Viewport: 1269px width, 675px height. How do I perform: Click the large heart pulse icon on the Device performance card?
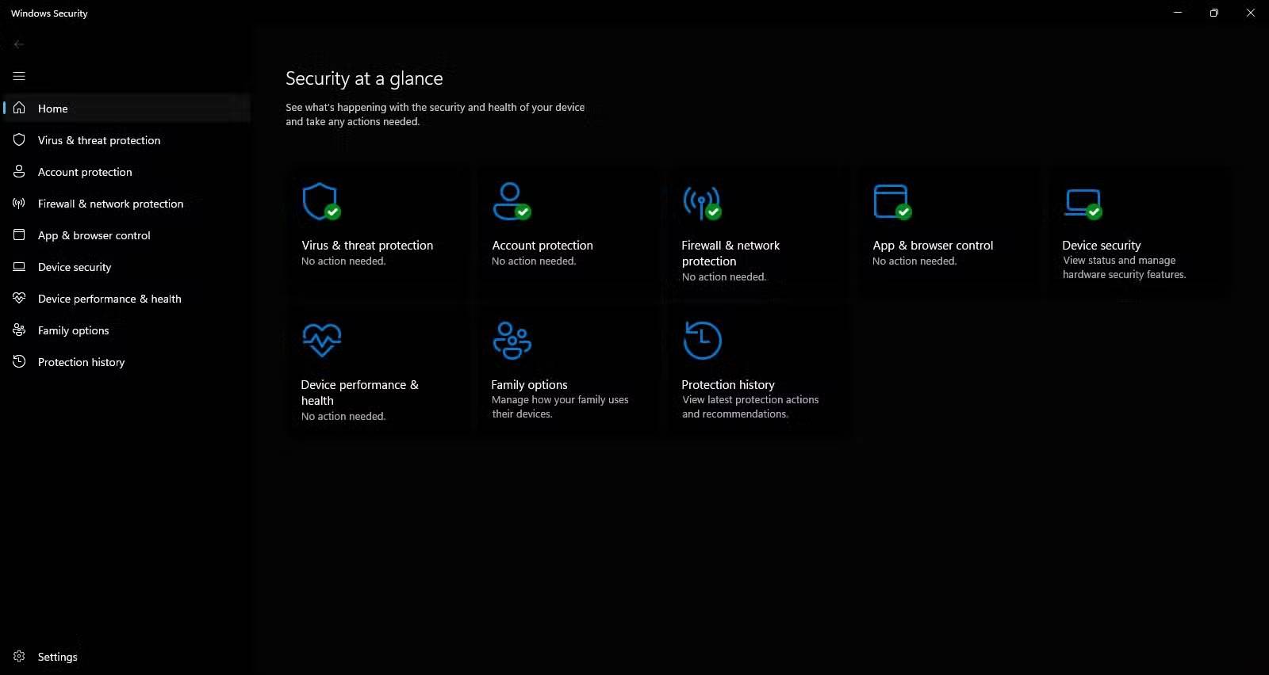pyautogui.click(x=322, y=340)
